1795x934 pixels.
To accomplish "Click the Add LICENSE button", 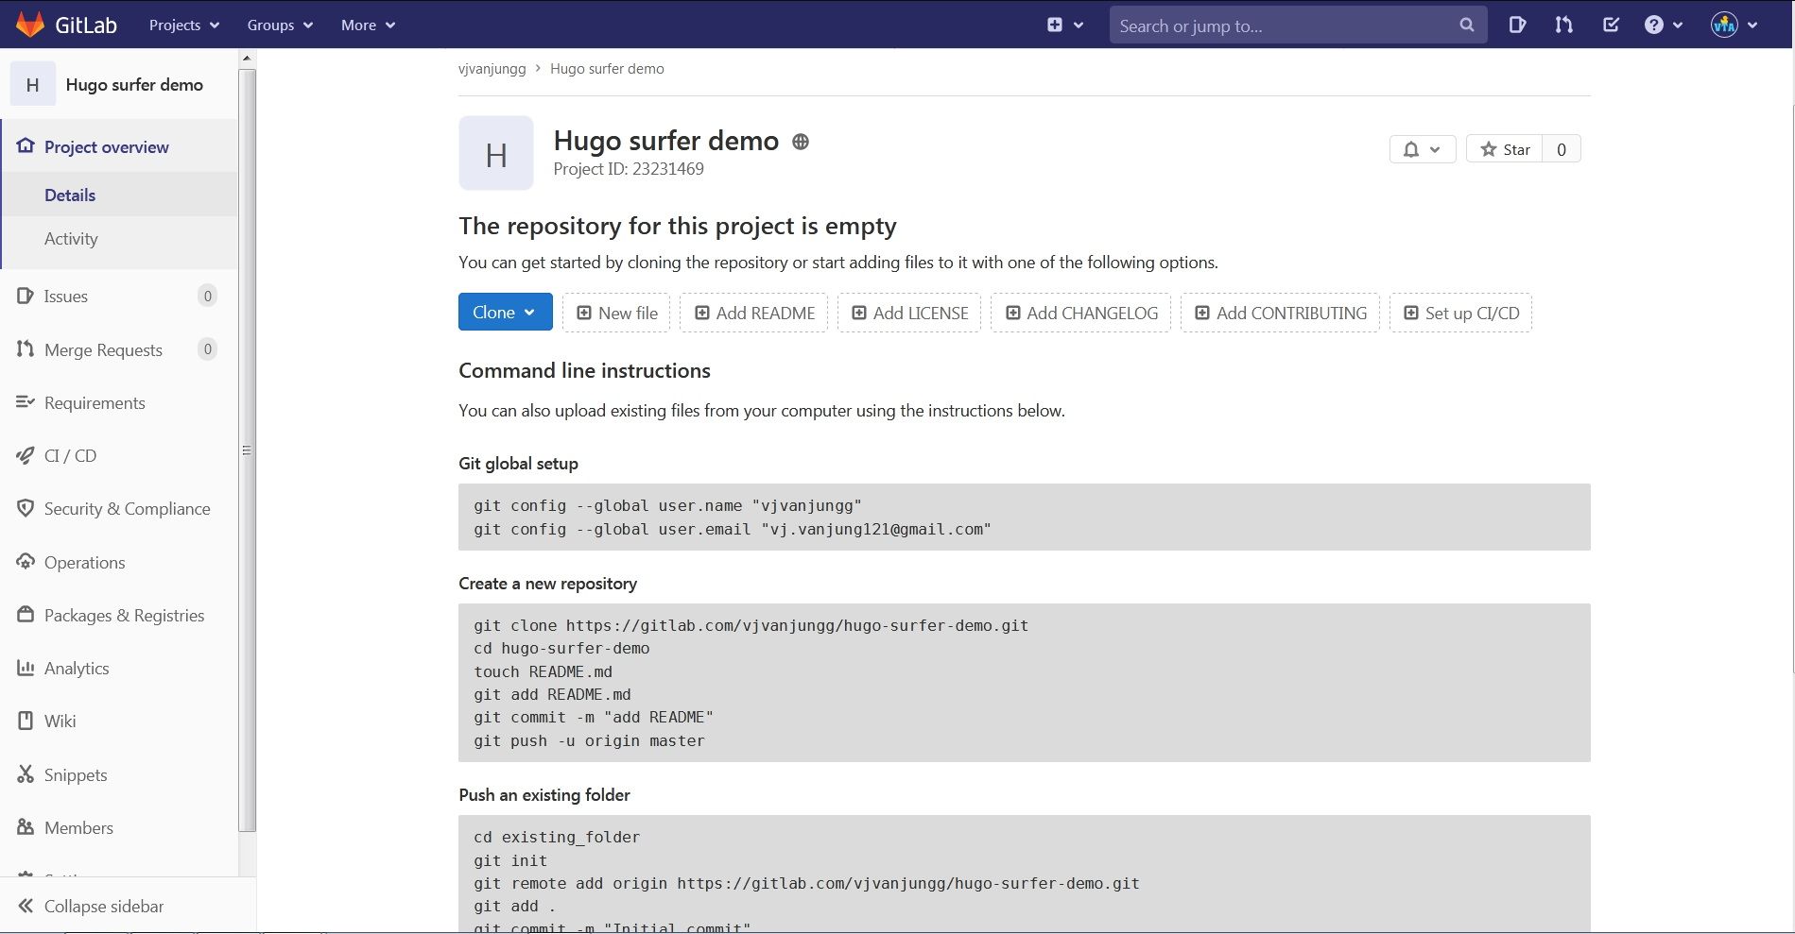I will (x=909, y=313).
